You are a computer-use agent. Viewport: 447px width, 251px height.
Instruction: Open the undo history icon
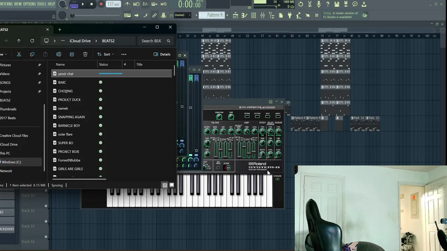coord(301,4)
